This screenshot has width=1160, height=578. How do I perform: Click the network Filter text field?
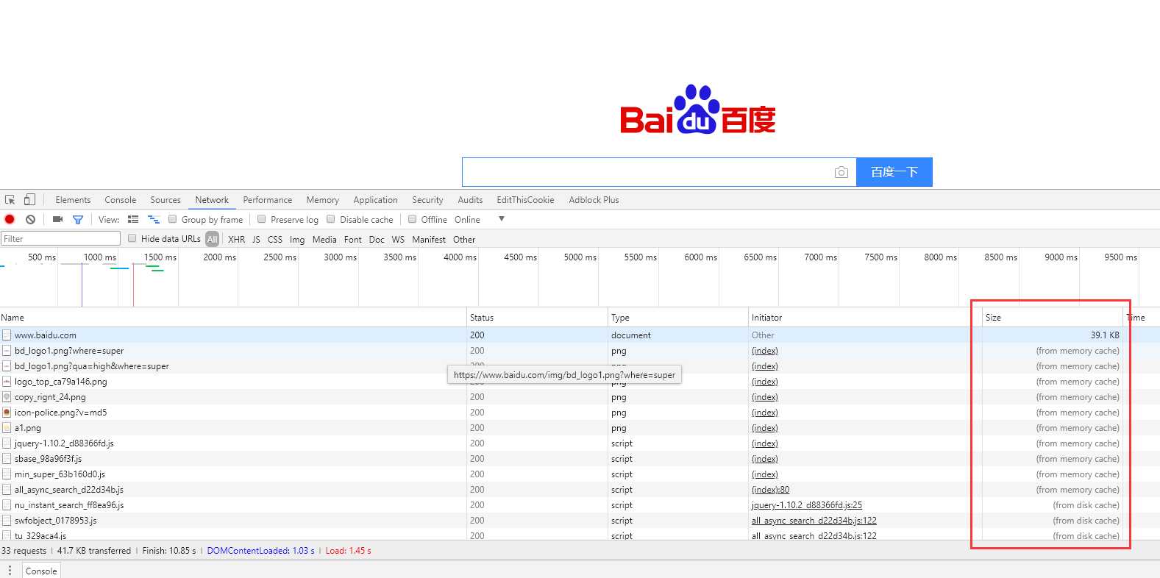click(x=60, y=238)
